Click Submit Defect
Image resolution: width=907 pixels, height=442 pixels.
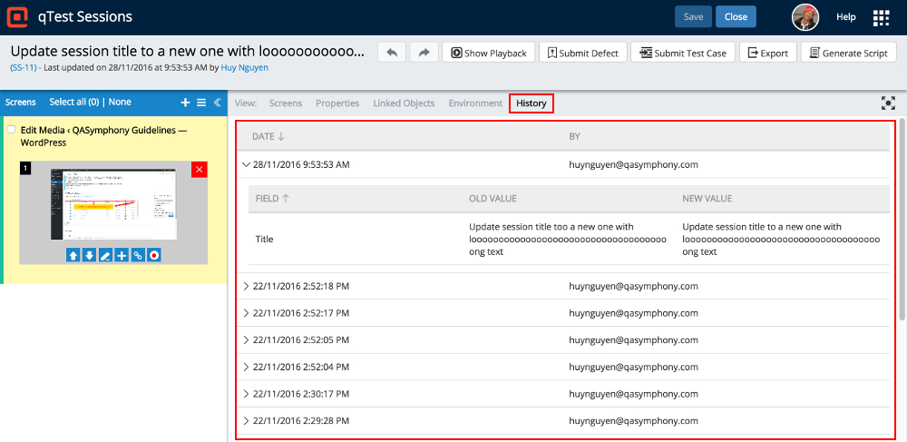pos(582,53)
